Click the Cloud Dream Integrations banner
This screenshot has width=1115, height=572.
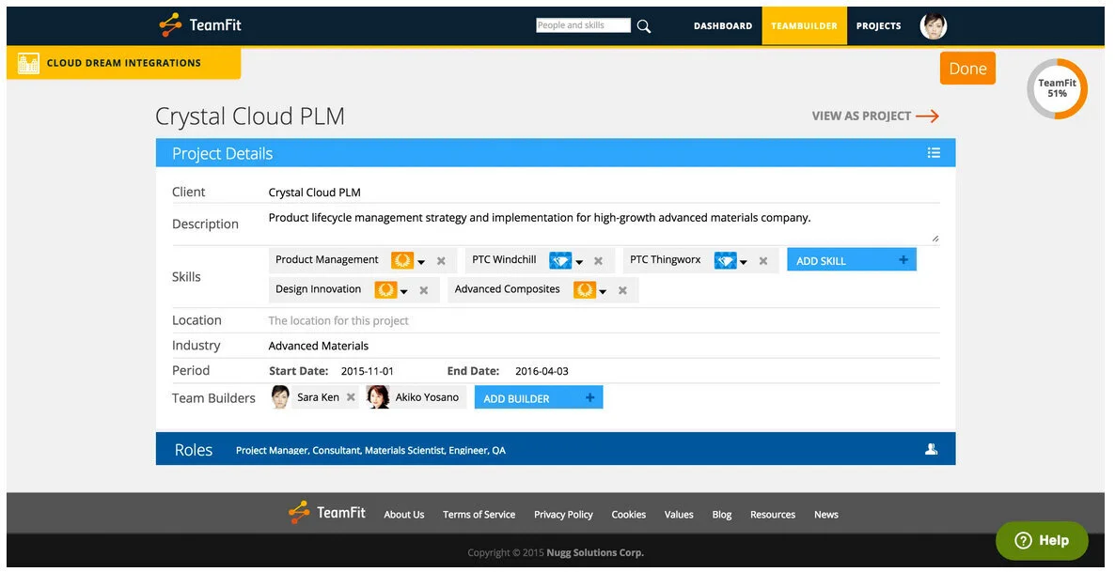click(x=124, y=63)
